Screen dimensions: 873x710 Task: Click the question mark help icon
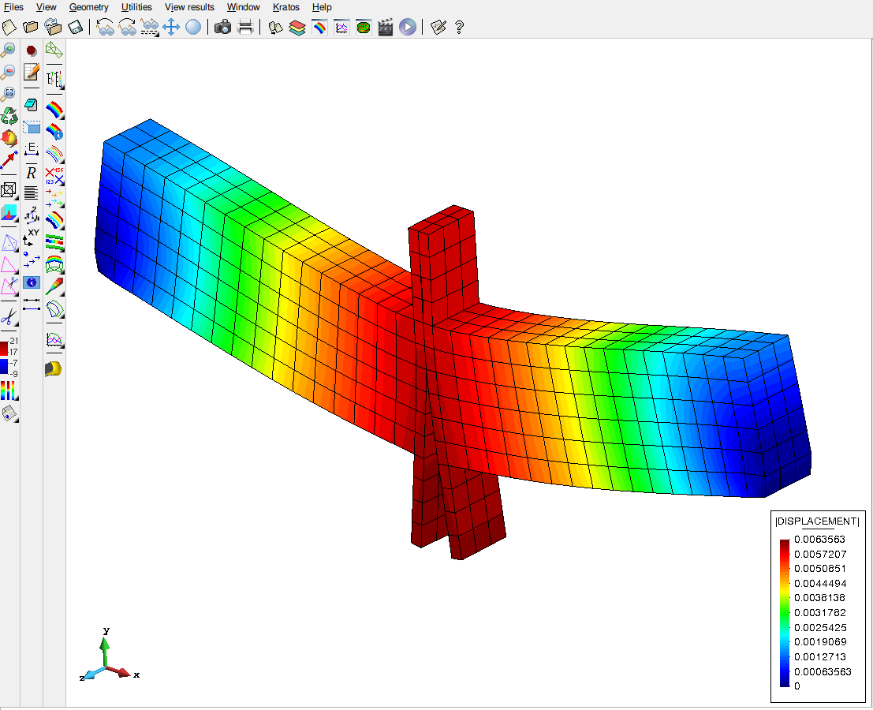click(459, 27)
